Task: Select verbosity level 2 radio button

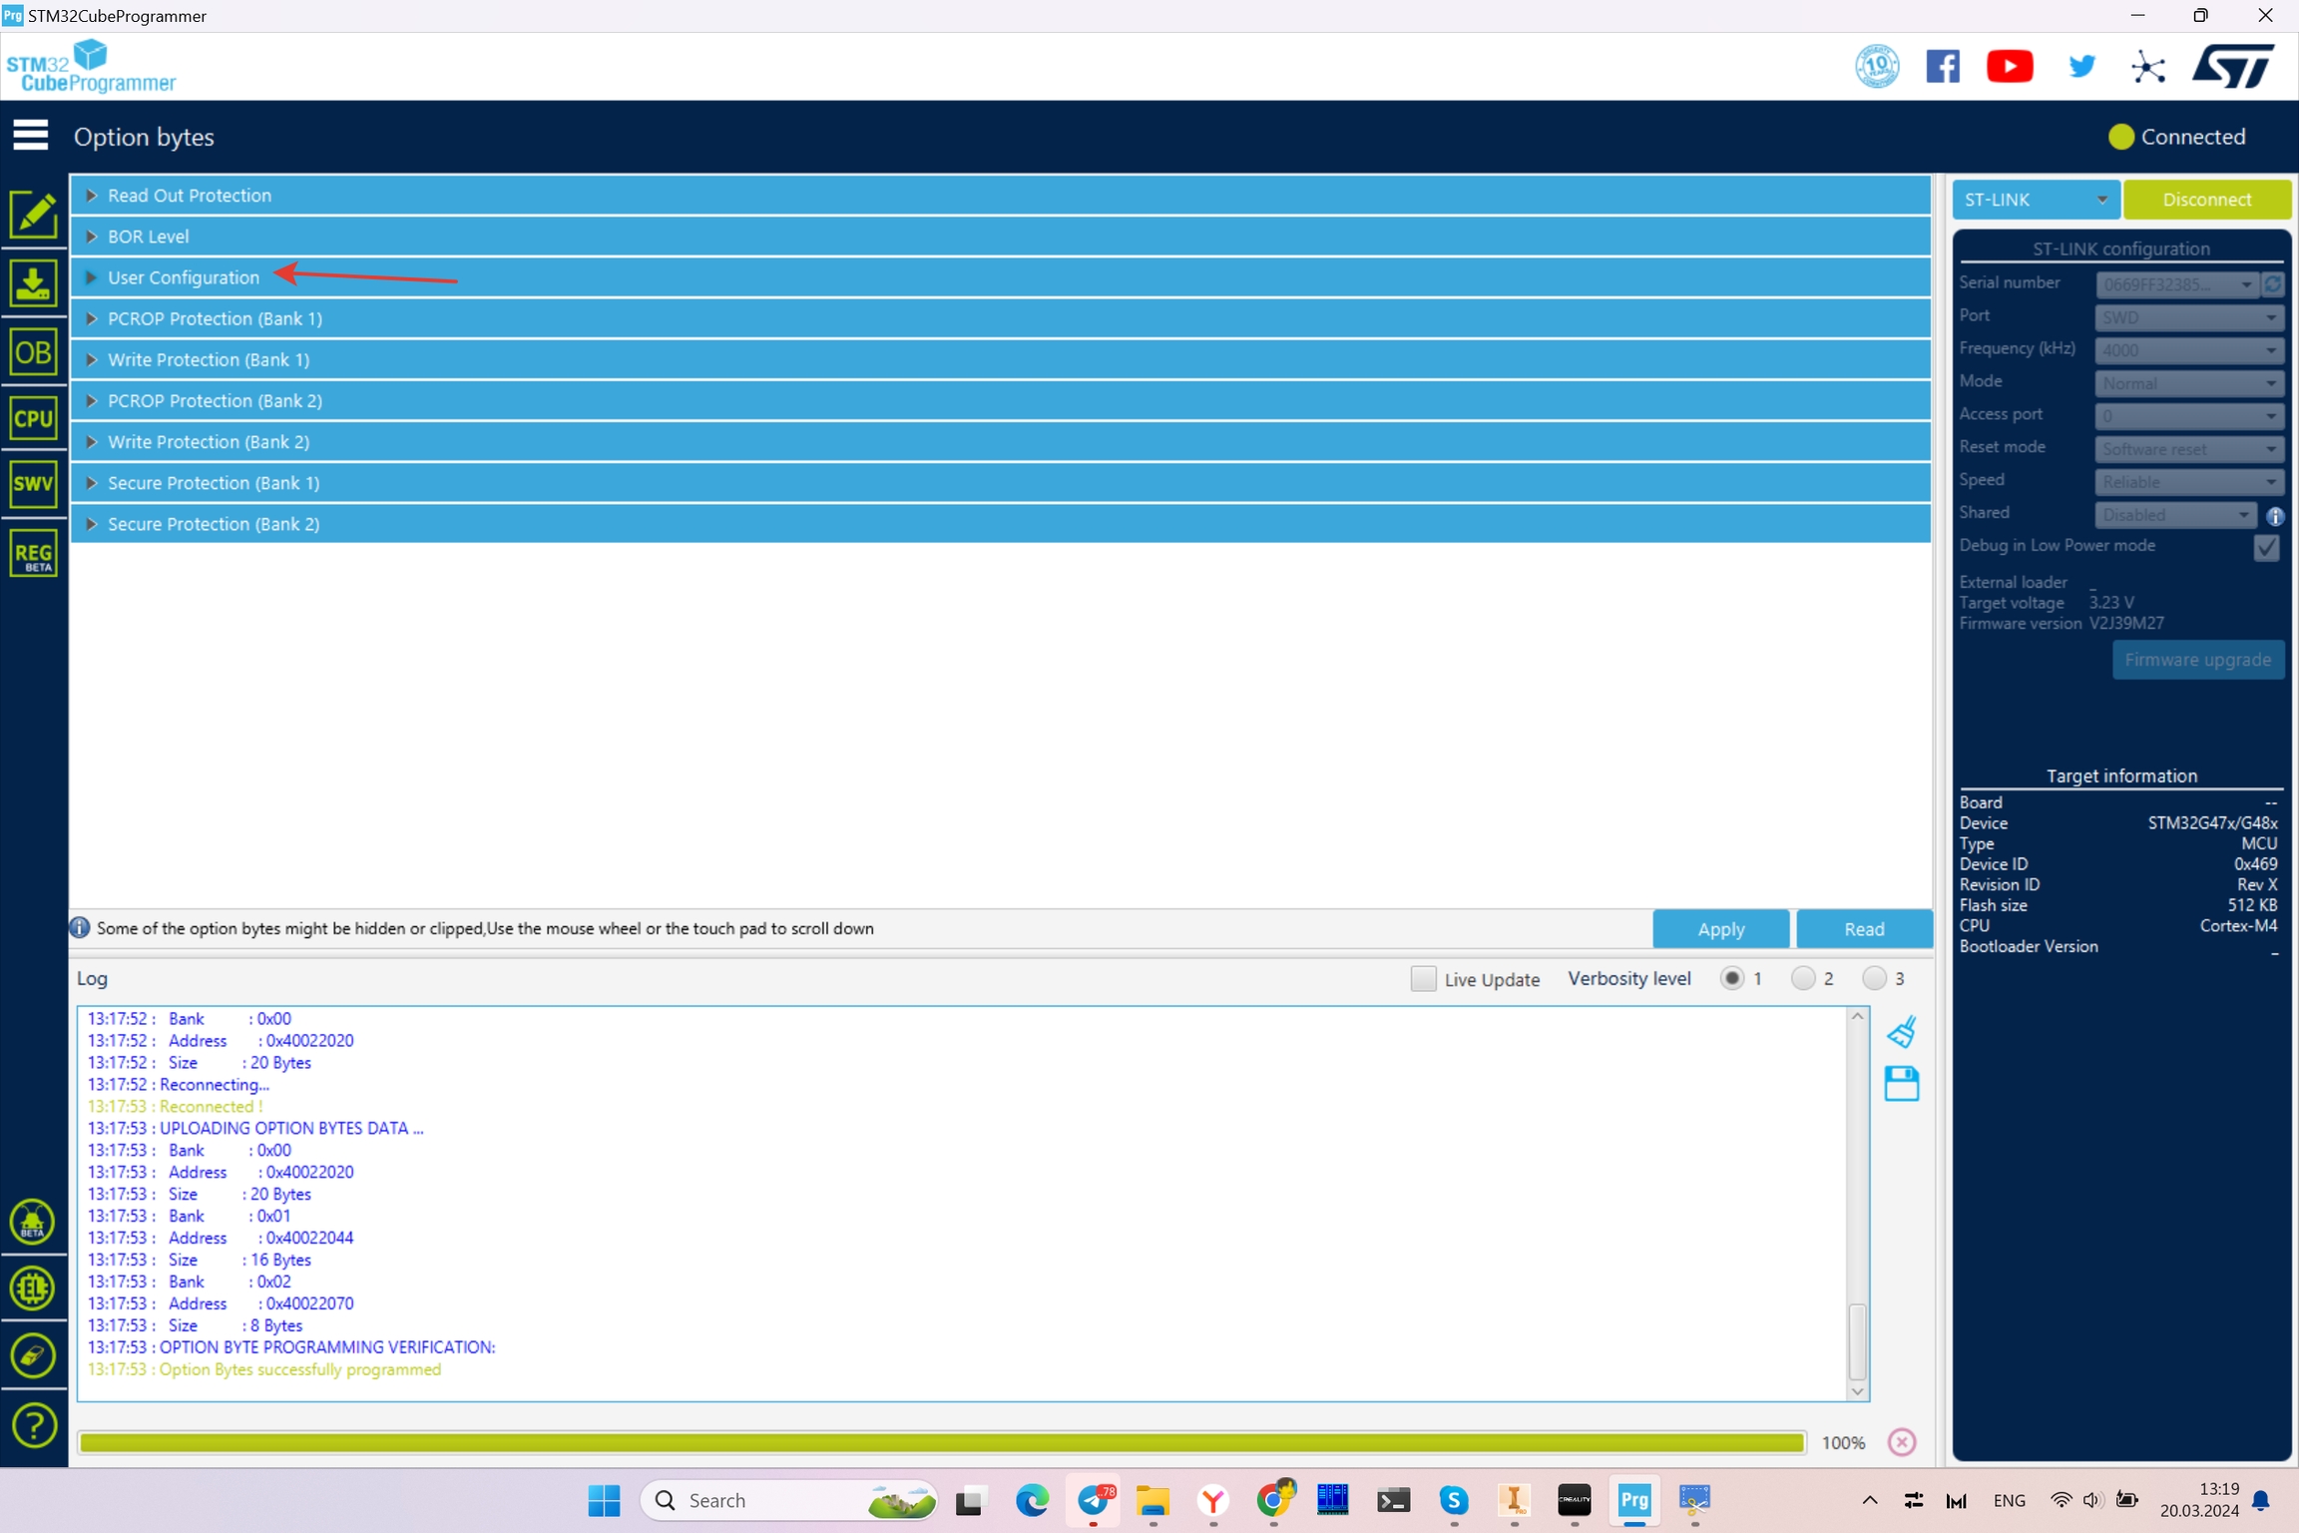Action: coord(1803,979)
